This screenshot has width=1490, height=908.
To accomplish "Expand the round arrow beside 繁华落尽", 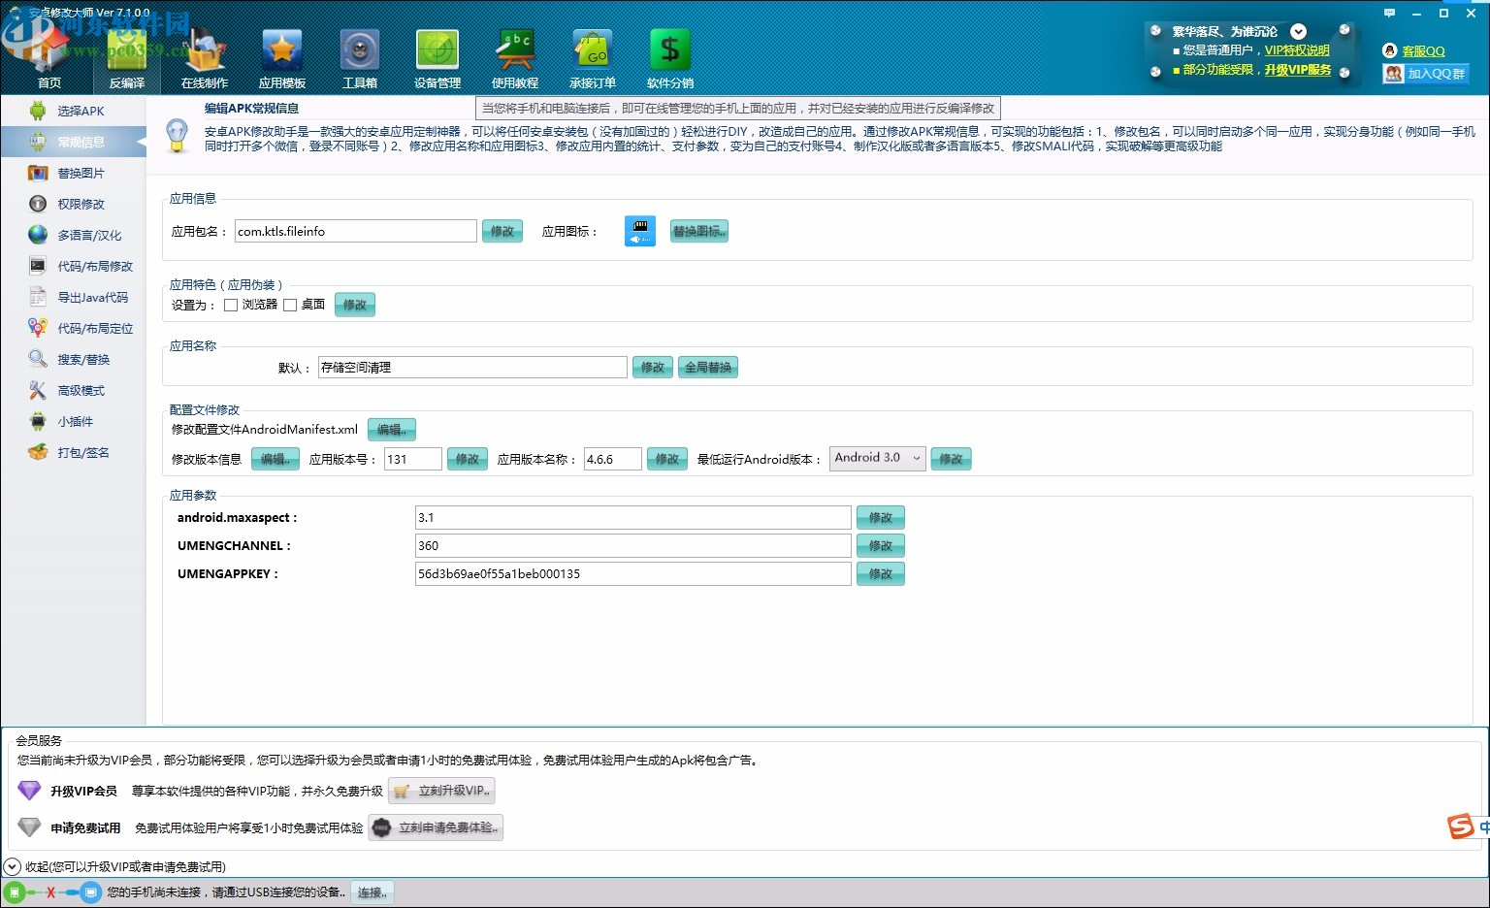I will (x=1298, y=32).
